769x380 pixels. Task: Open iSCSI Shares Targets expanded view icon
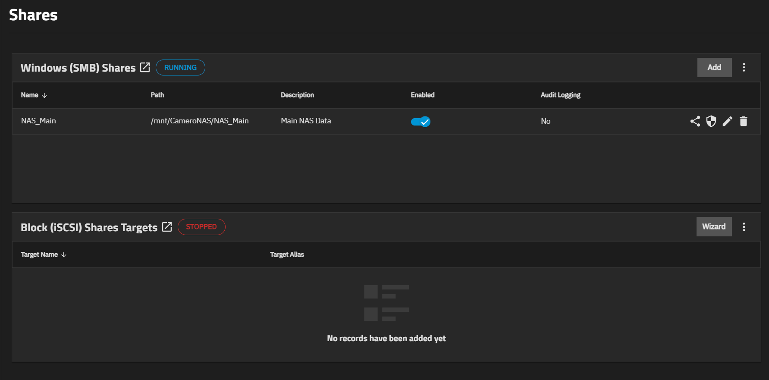(x=167, y=227)
